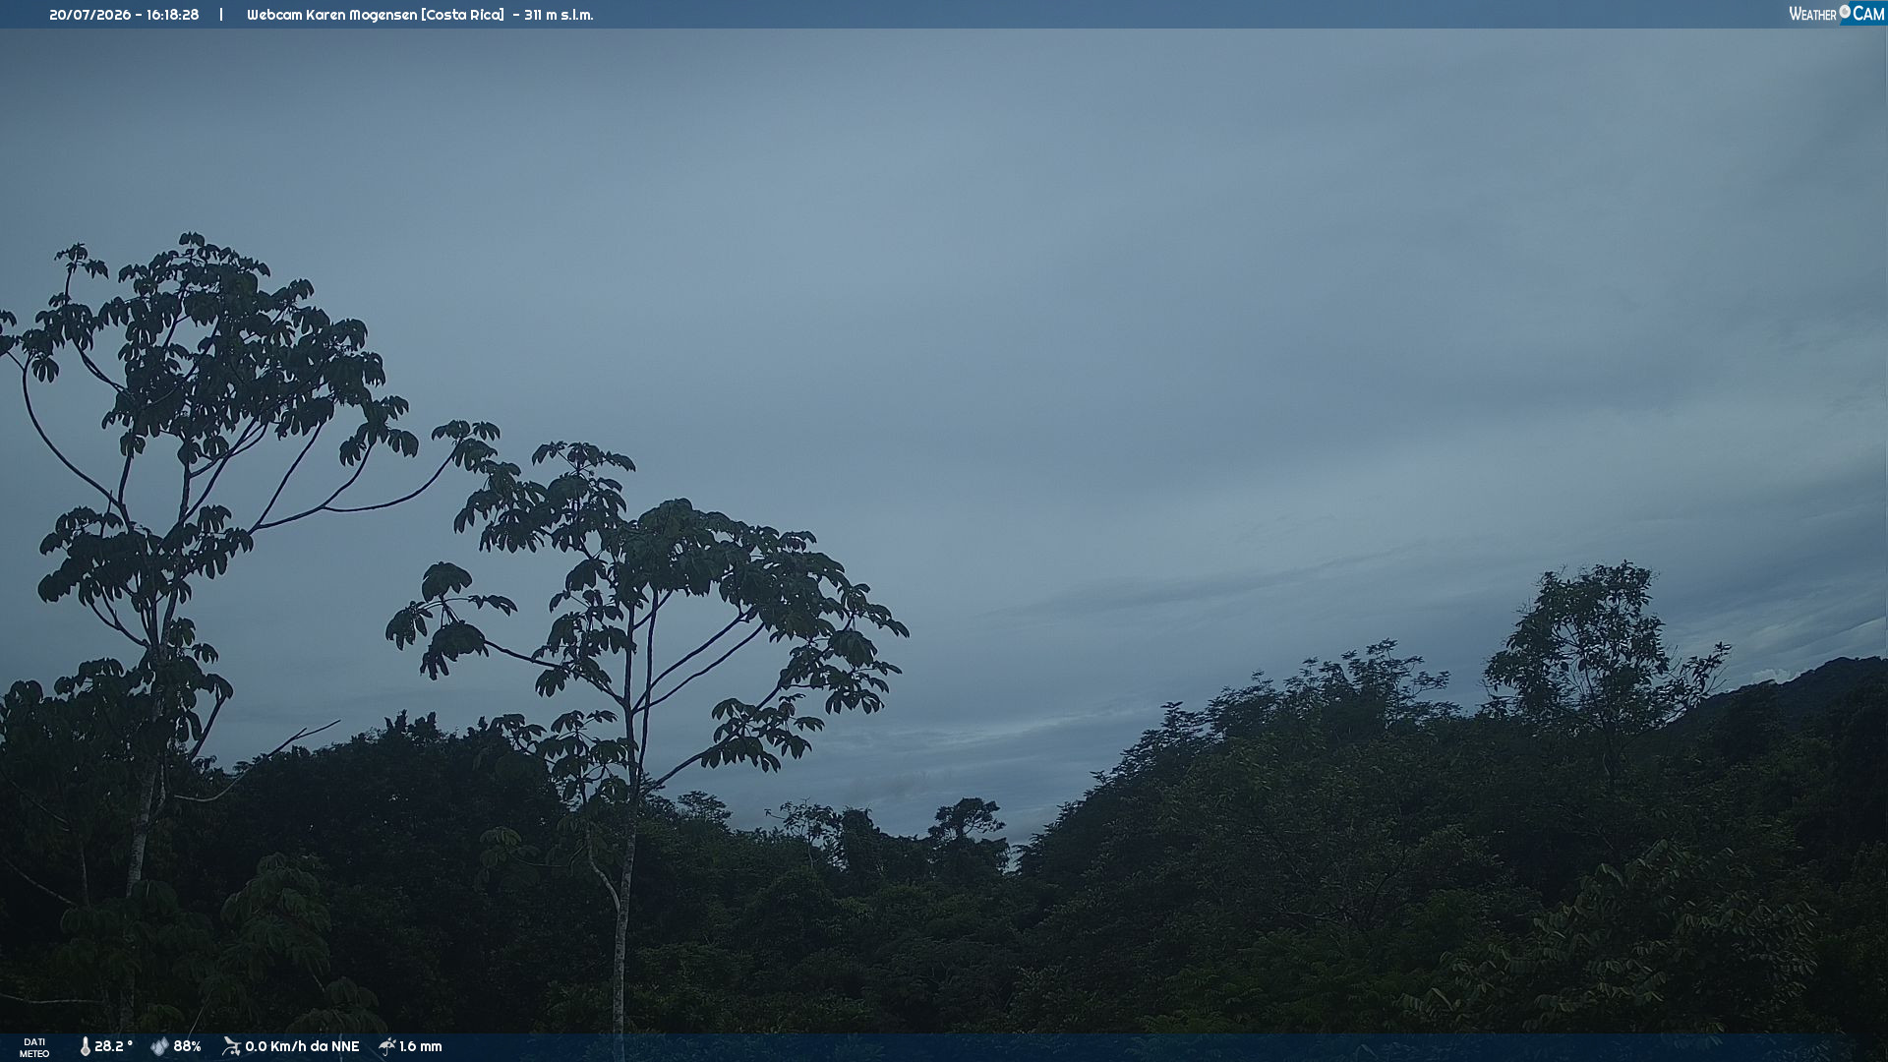Image resolution: width=1888 pixels, height=1062 pixels.
Task: Click the humidity droplet icon
Action: (x=159, y=1047)
